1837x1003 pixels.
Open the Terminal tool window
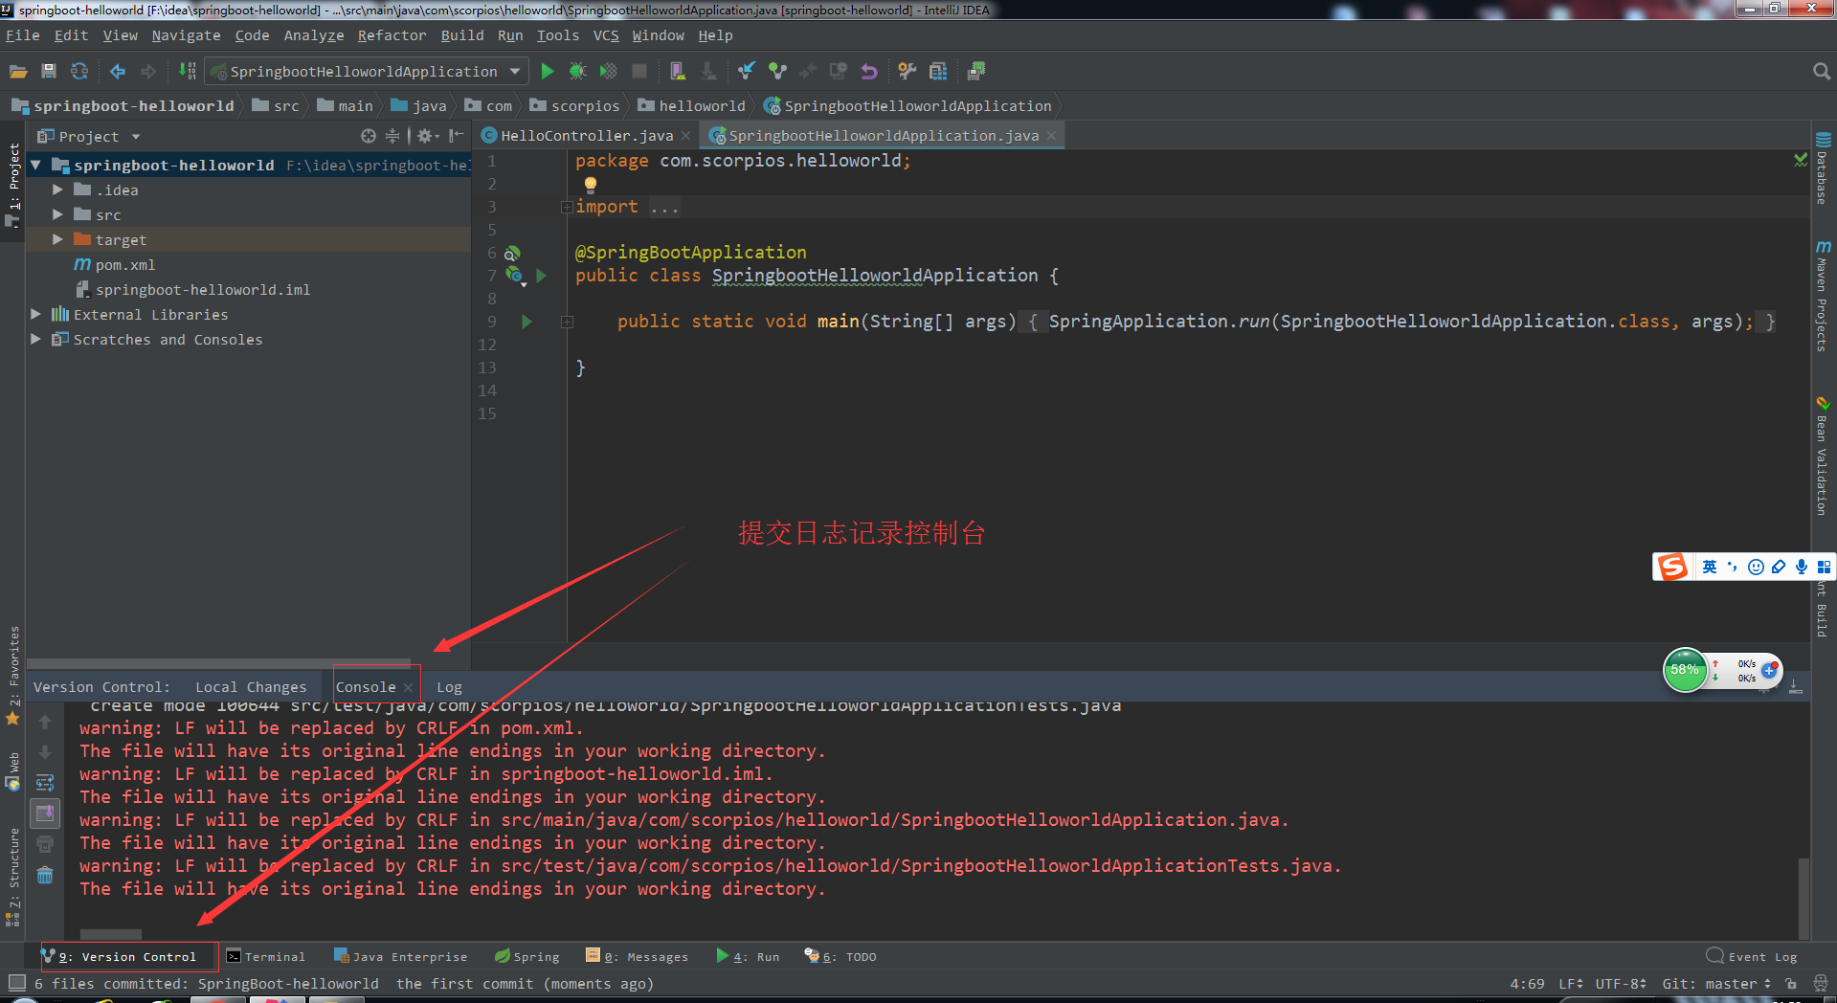click(x=266, y=956)
